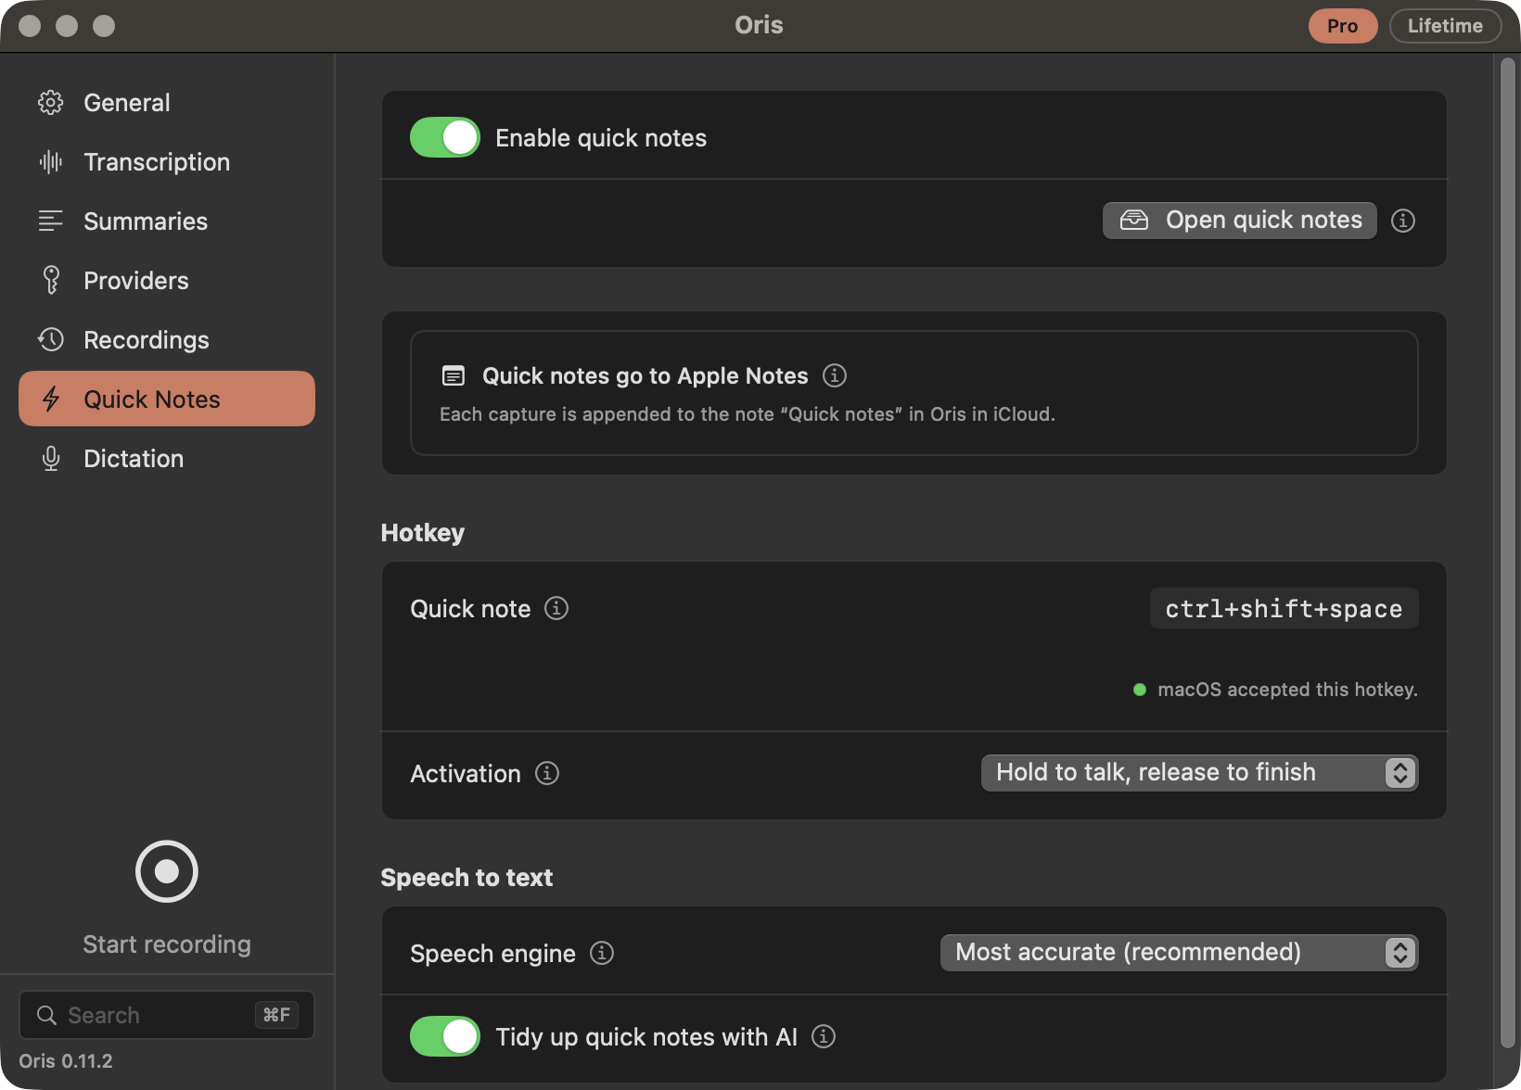Click the Oris 0.11.2 version text
The width and height of the screenshot is (1521, 1090).
click(x=66, y=1061)
